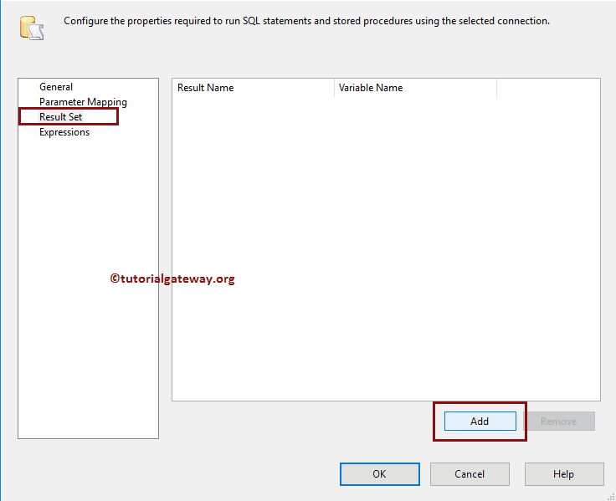Viewport: 616px width, 501px height.
Task: Confirm with the OK button
Action: click(x=380, y=474)
